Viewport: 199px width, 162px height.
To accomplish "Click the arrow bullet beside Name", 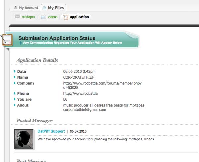I will 15,77.
